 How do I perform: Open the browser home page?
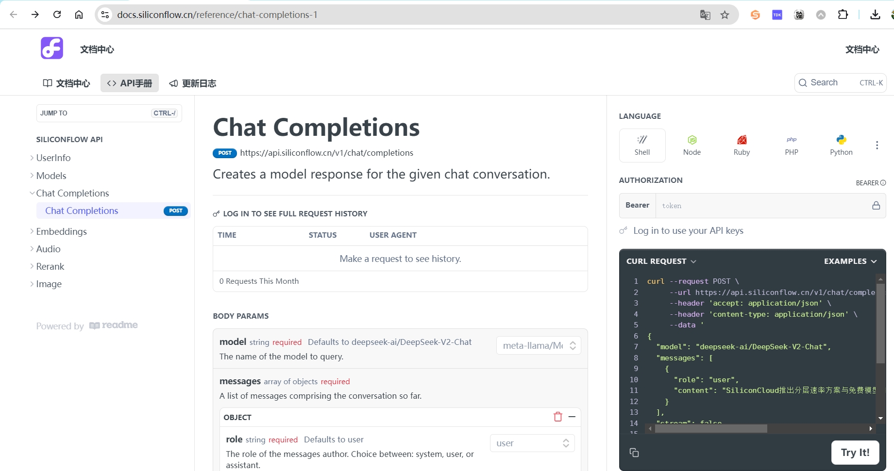[79, 15]
